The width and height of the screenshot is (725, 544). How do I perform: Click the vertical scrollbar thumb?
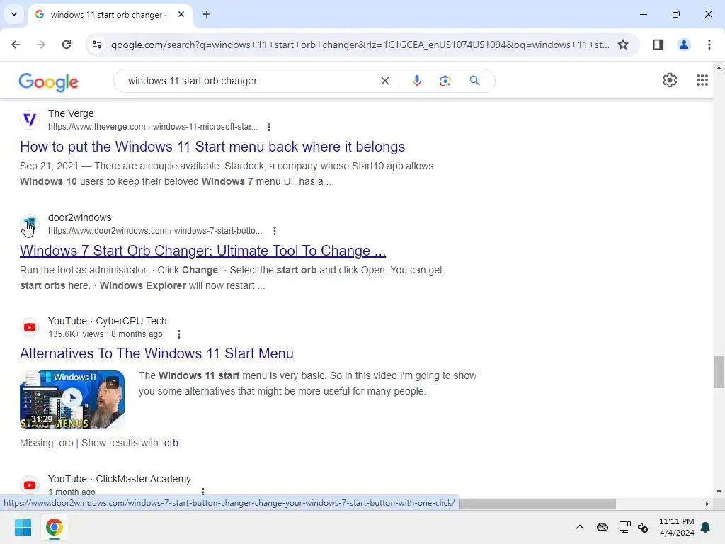click(719, 372)
